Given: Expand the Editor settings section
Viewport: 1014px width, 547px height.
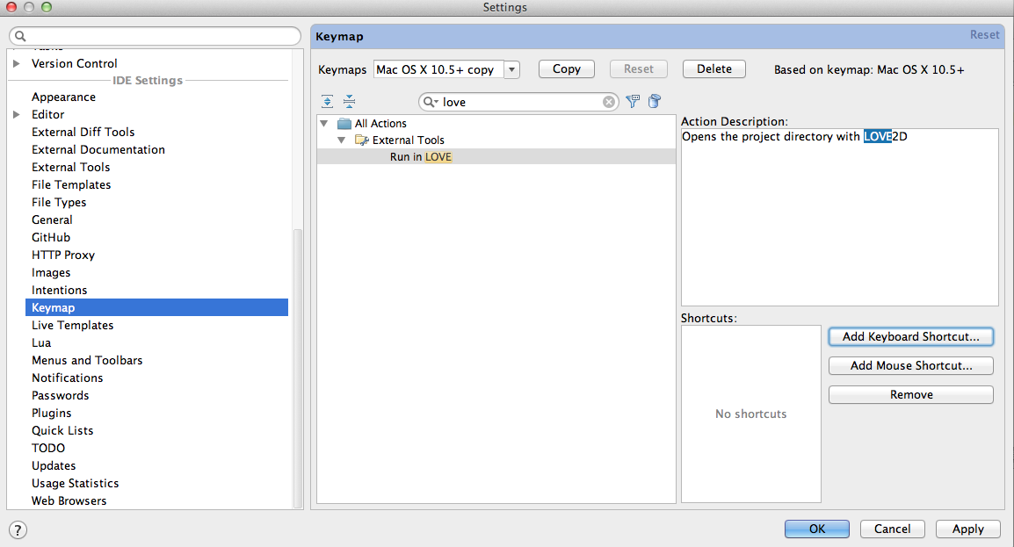Looking at the screenshot, I should click(x=16, y=114).
